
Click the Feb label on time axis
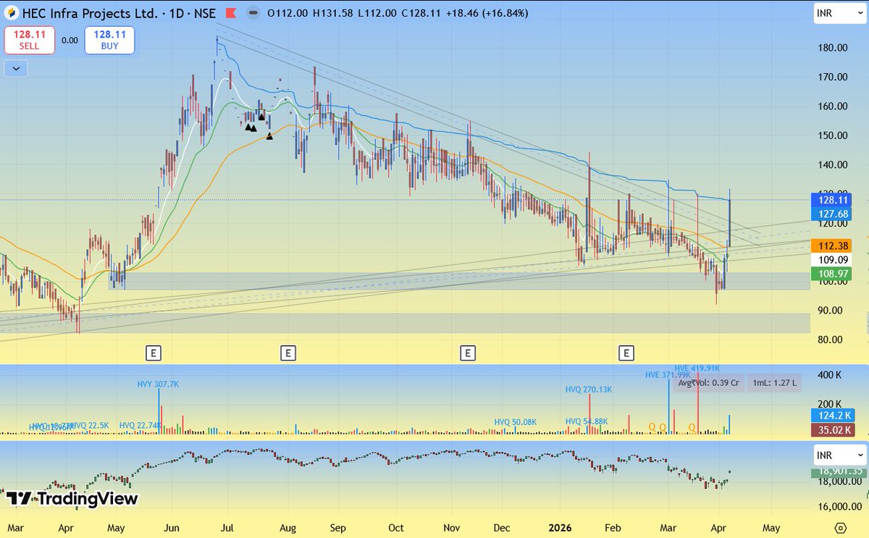pyautogui.click(x=613, y=528)
